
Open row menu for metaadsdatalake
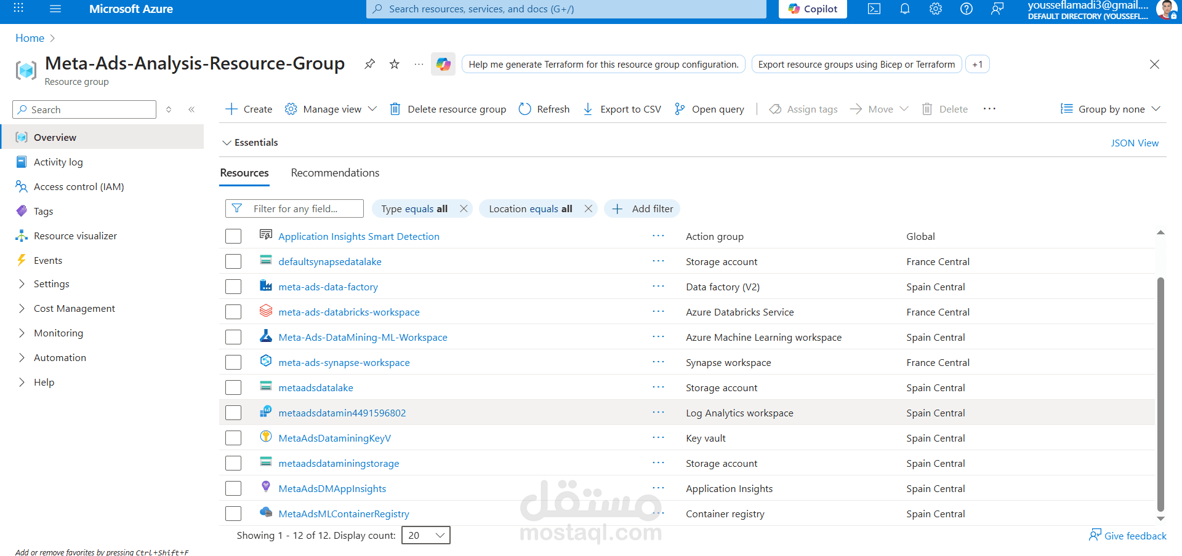coord(658,387)
